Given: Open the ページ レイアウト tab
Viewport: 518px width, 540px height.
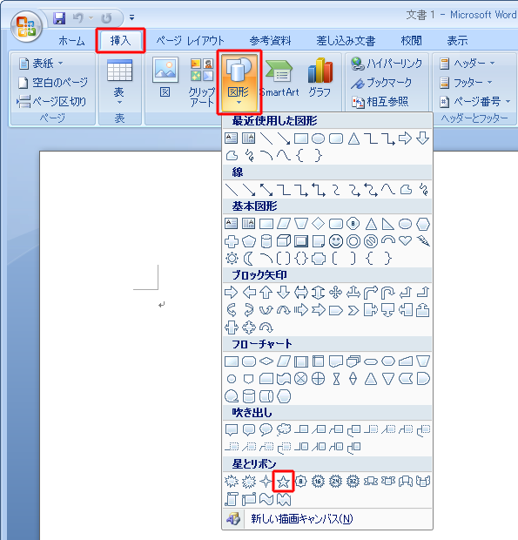Looking at the screenshot, I should click(x=190, y=41).
